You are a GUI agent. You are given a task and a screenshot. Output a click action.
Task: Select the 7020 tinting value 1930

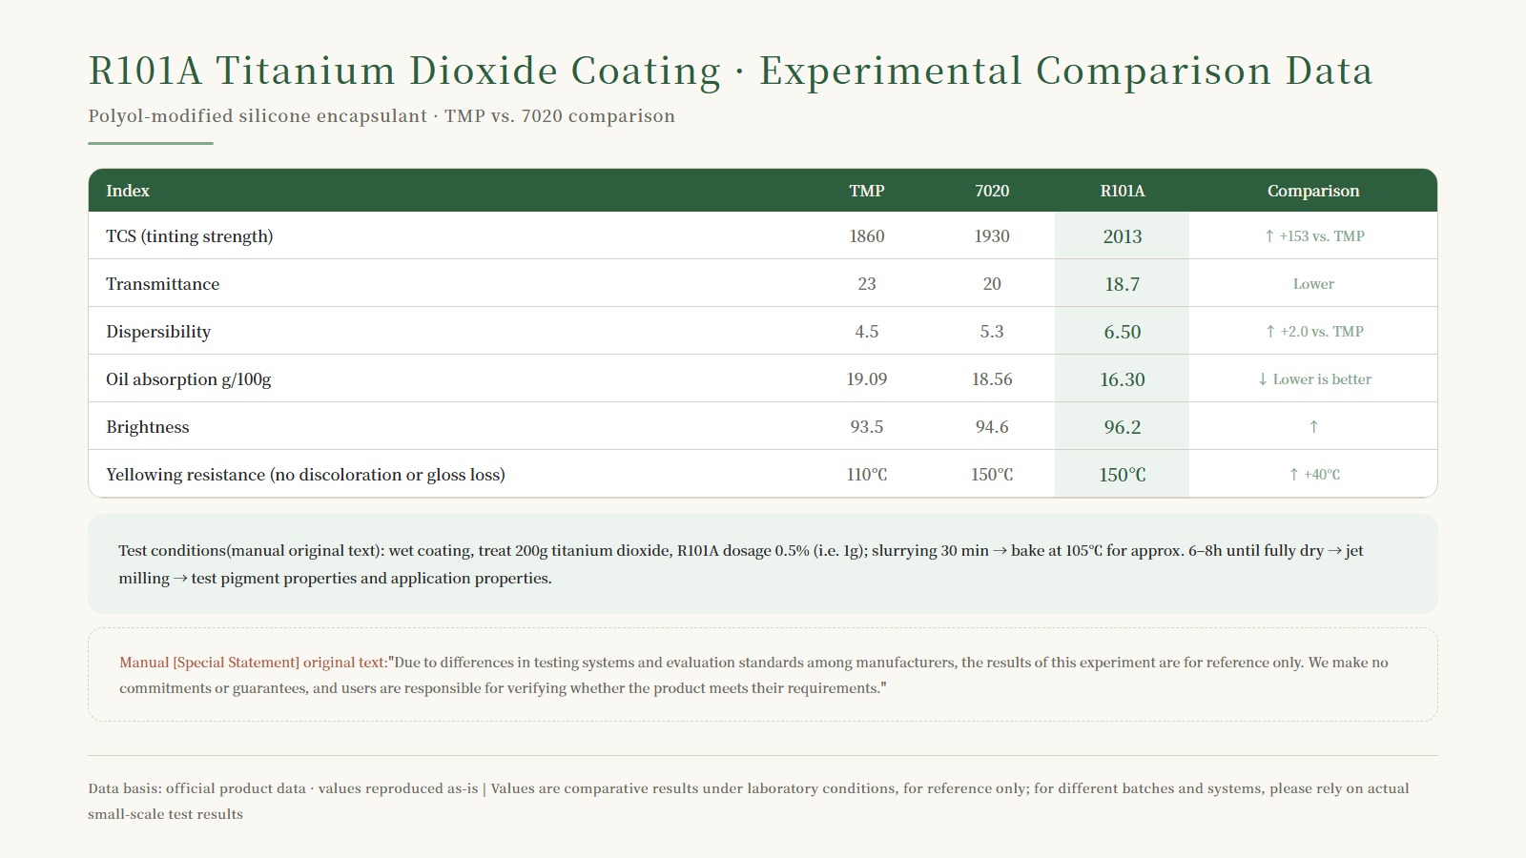992,236
